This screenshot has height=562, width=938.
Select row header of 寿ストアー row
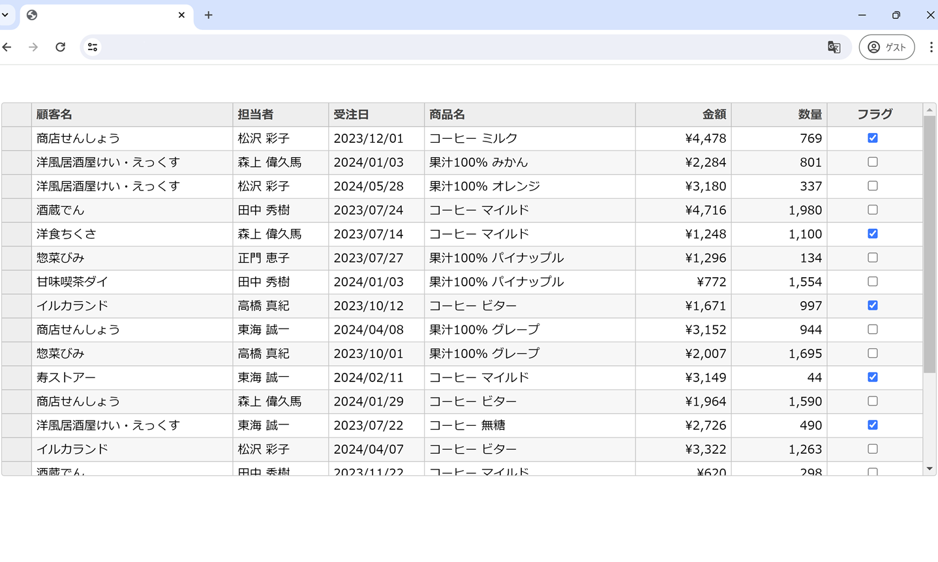click(x=16, y=377)
